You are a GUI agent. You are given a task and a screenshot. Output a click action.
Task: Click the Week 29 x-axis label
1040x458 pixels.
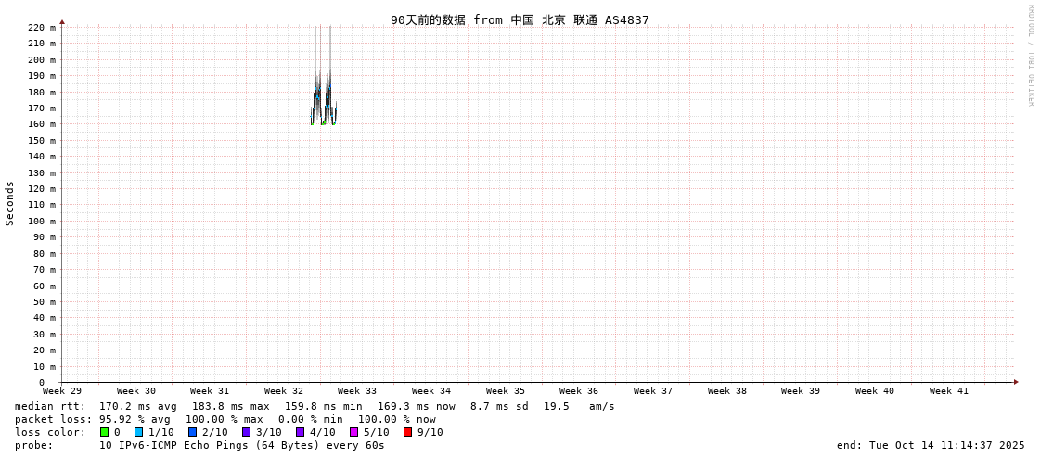click(x=62, y=391)
